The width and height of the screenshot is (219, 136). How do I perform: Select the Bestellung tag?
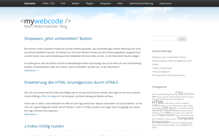click(165, 94)
